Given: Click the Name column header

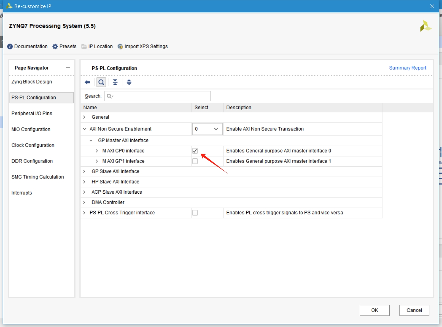Looking at the screenshot, I should (x=136, y=108).
